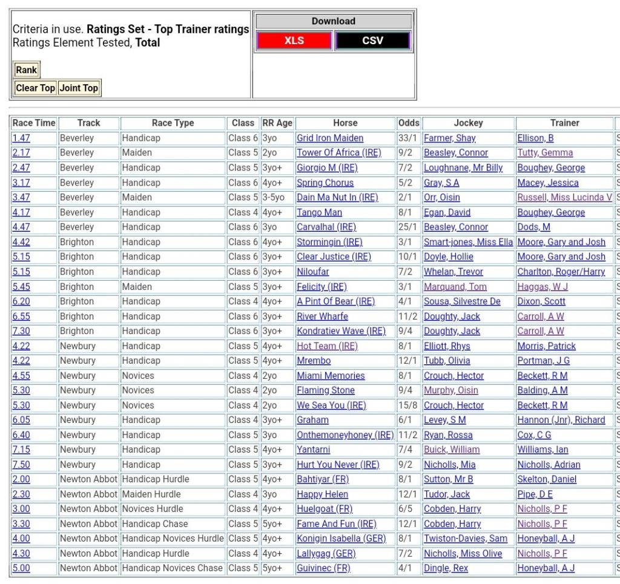This screenshot has width=620, height=584.
Task: View trainer Hannon (Jnr), Richard
Action: 561,420
